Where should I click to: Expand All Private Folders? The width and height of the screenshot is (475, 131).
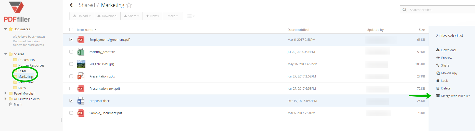coord(5,99)
